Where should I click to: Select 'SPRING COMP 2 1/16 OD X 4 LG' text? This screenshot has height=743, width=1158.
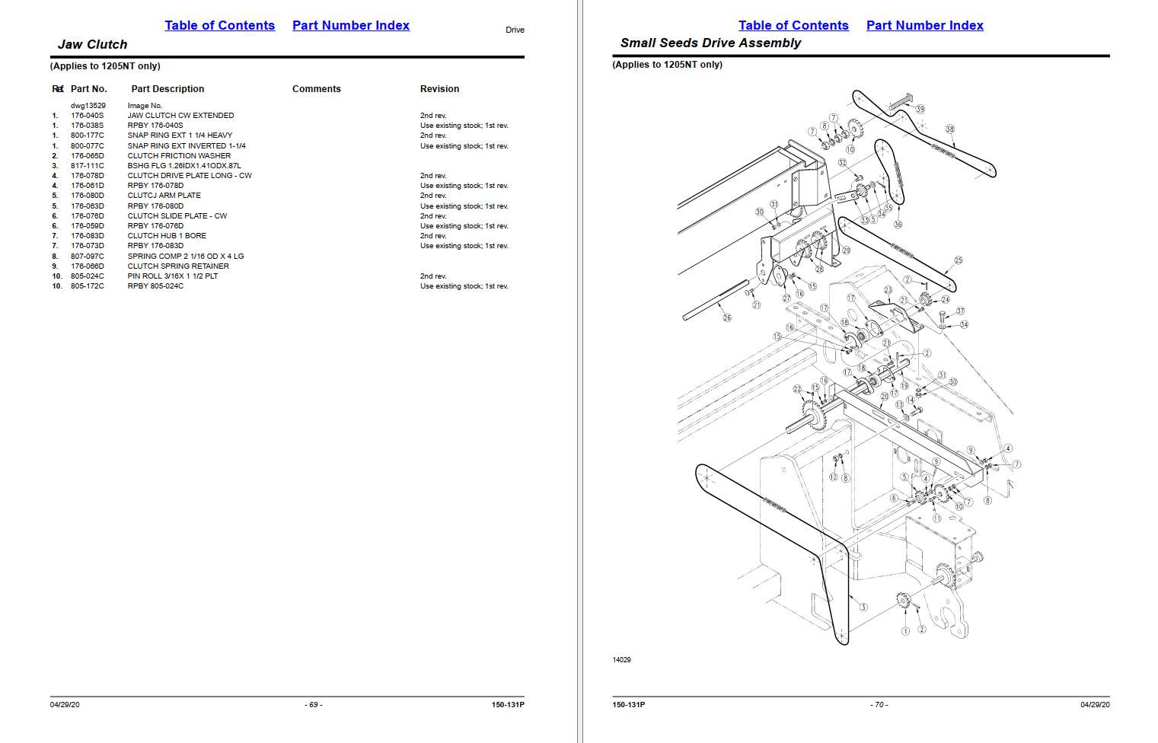point(186,256)
